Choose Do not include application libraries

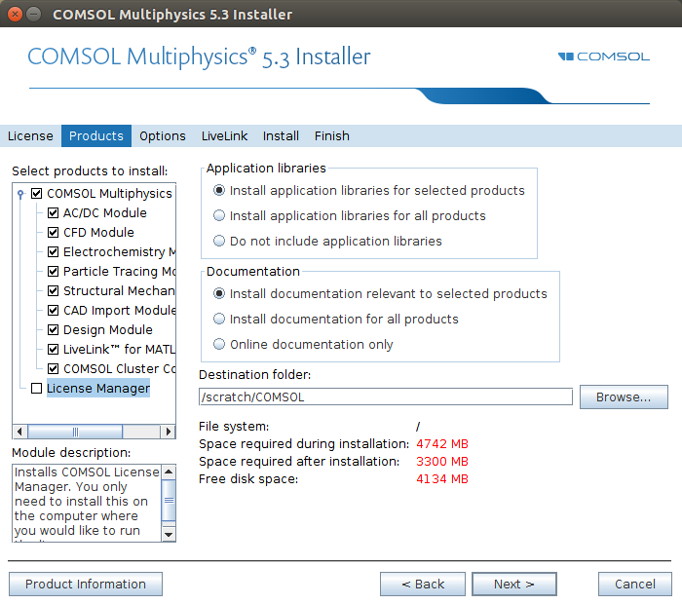(x=219, y=242)
